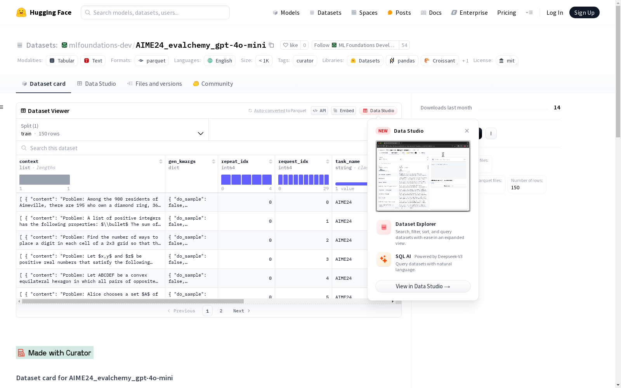621x388 pixels.
Task: Sort the context column
Action: coord(161,161)
